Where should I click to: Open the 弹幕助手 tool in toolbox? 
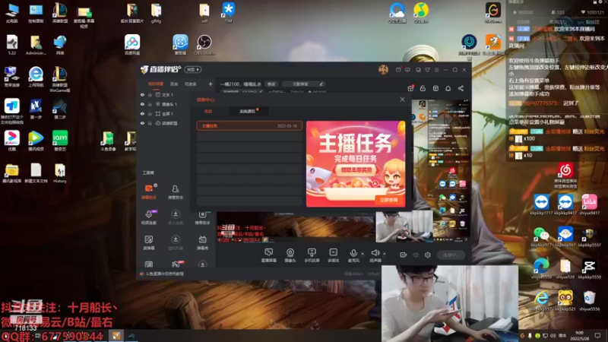pyautogui.click(x=149, y=192)
